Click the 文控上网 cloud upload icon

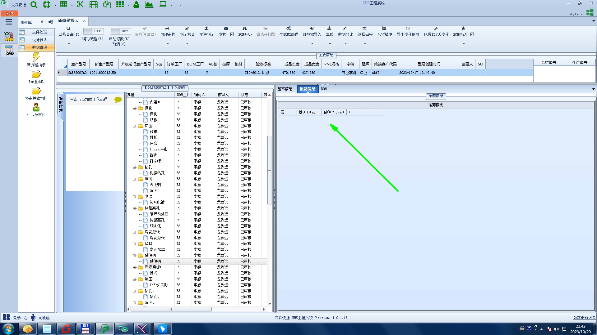tap(226, 29)
